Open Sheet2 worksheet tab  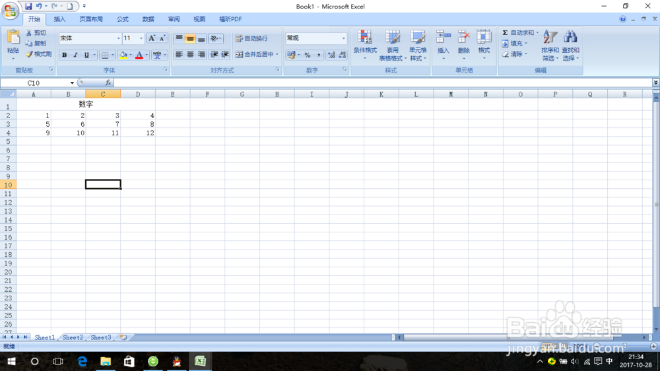(73, 337)
